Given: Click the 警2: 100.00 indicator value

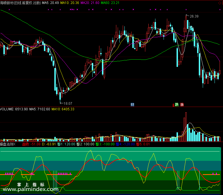Looking at the screenshot, I should [x=85, y=144].
